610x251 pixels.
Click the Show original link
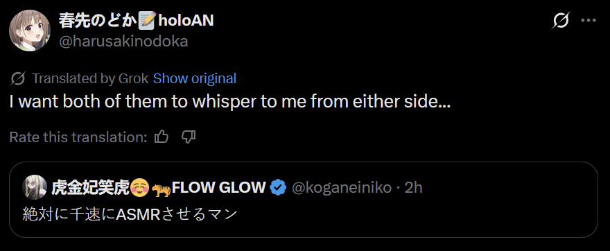click(195, 78)
